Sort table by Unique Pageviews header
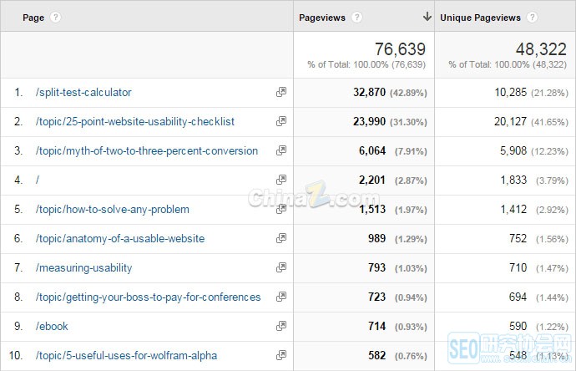 pos(480,18)
